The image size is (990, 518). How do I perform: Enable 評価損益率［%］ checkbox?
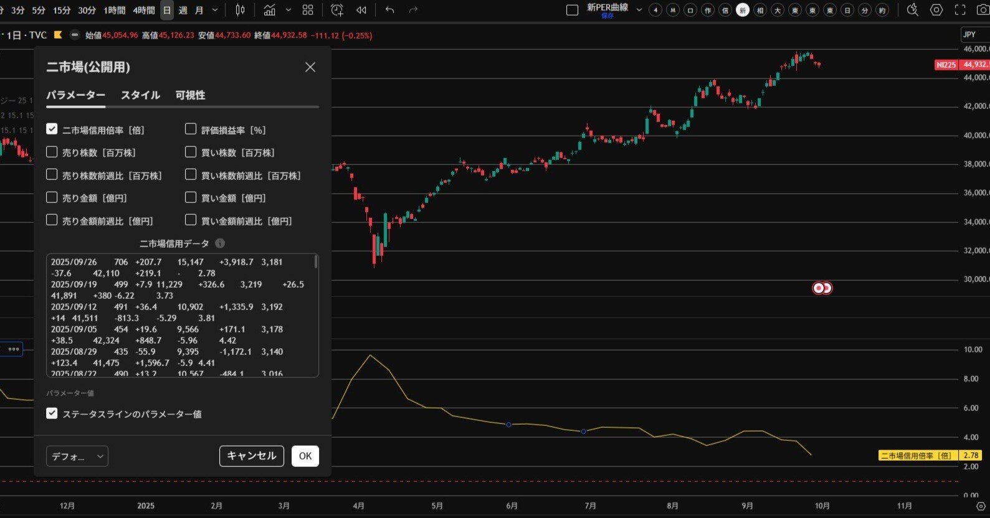(x=191, y=129)
